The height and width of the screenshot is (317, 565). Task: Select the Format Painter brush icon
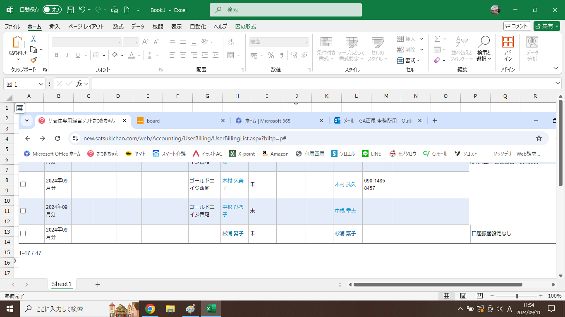34,60
